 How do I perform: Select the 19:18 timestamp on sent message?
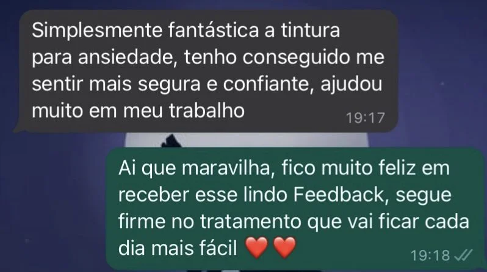click(x=430, y=256)
